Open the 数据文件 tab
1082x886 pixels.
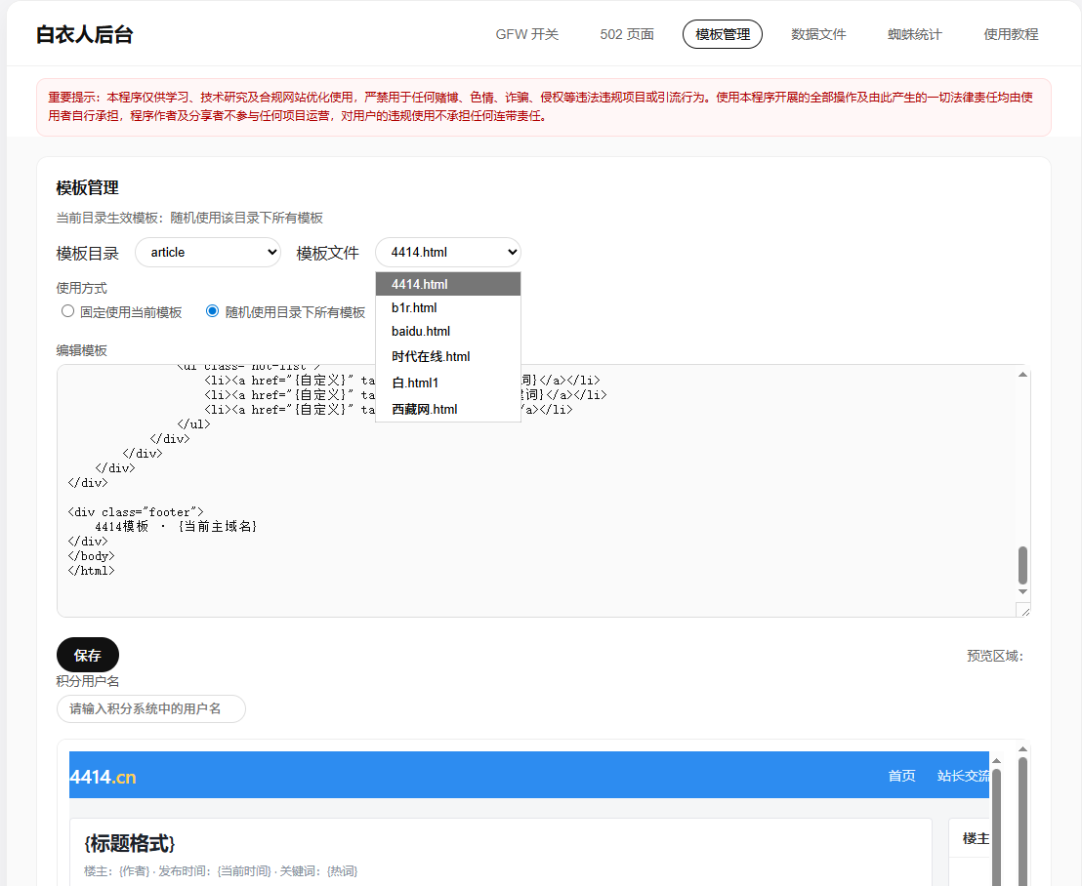point(818,34)
